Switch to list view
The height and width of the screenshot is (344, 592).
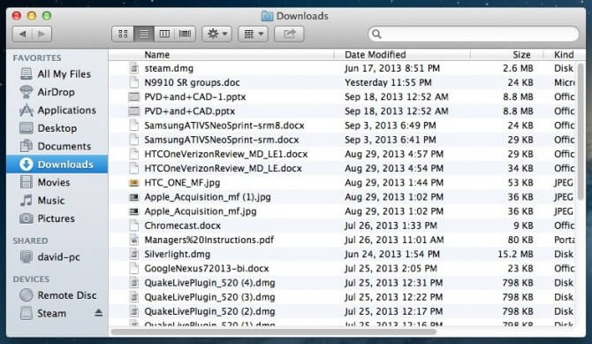click(144, 34)
